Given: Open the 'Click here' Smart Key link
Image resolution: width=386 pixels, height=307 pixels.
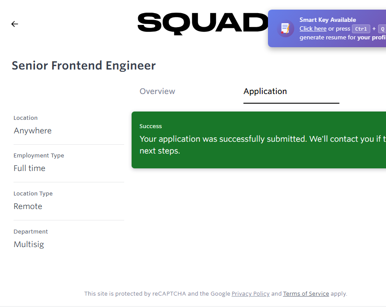Looking at the screenshot, I should (x=313, y=29).
